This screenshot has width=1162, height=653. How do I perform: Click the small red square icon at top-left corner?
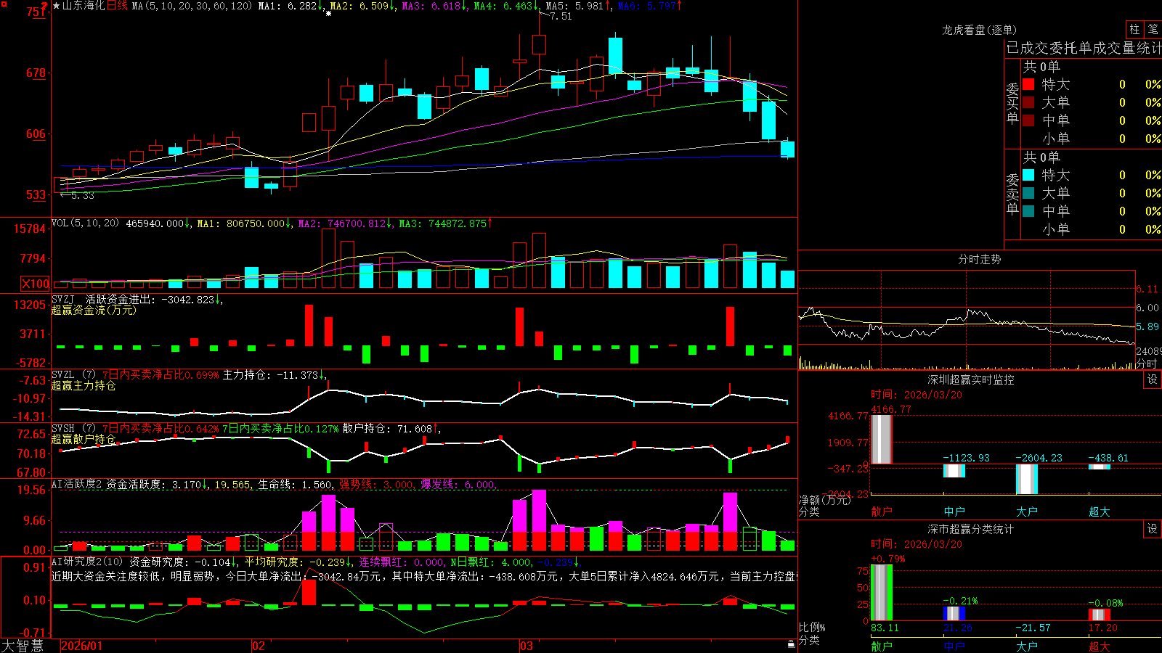(4, 4)
